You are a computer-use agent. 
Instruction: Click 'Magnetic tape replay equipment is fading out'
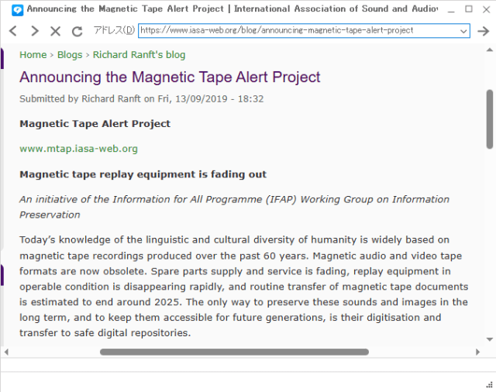tap(143, 174)
